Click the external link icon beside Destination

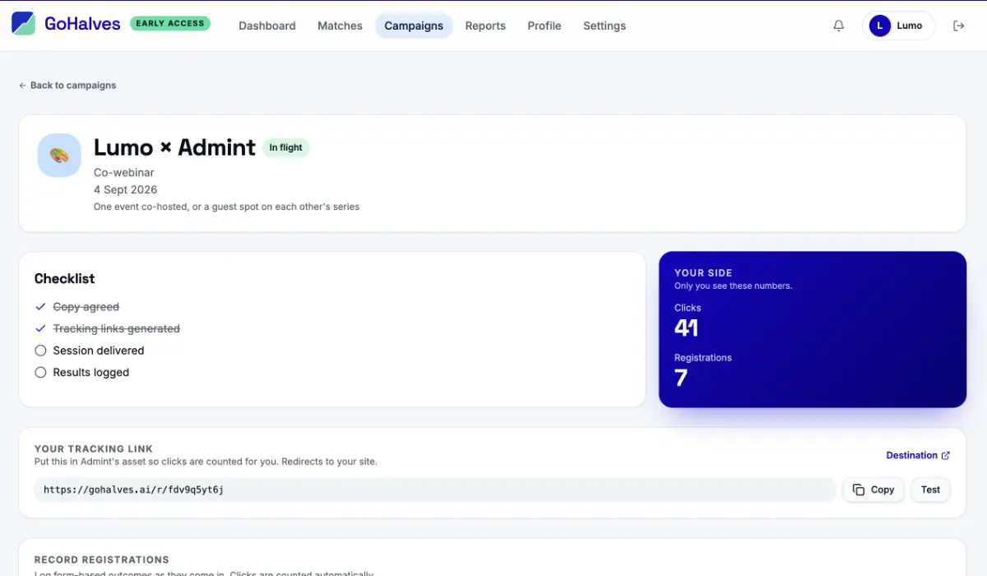click(945, 456)
